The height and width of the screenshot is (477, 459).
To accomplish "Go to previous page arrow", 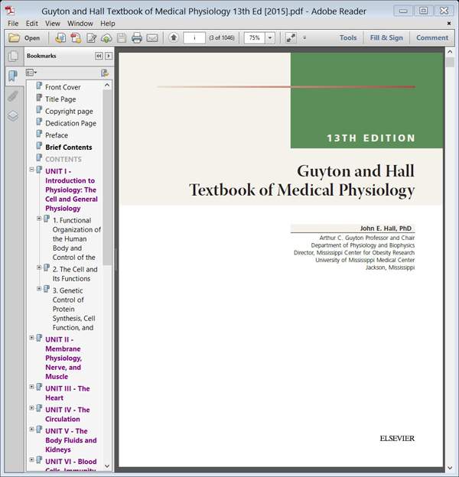I will point(174,37).
